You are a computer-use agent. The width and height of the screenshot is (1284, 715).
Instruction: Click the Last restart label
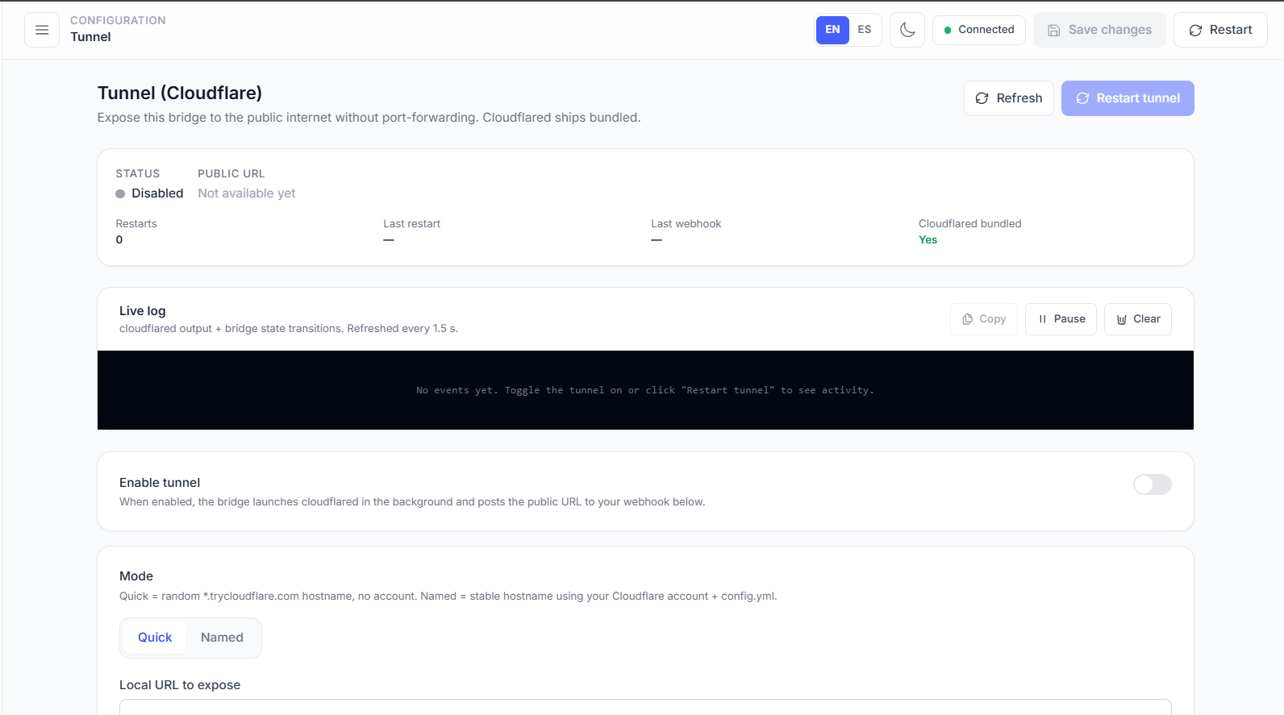tap(412, 224)
